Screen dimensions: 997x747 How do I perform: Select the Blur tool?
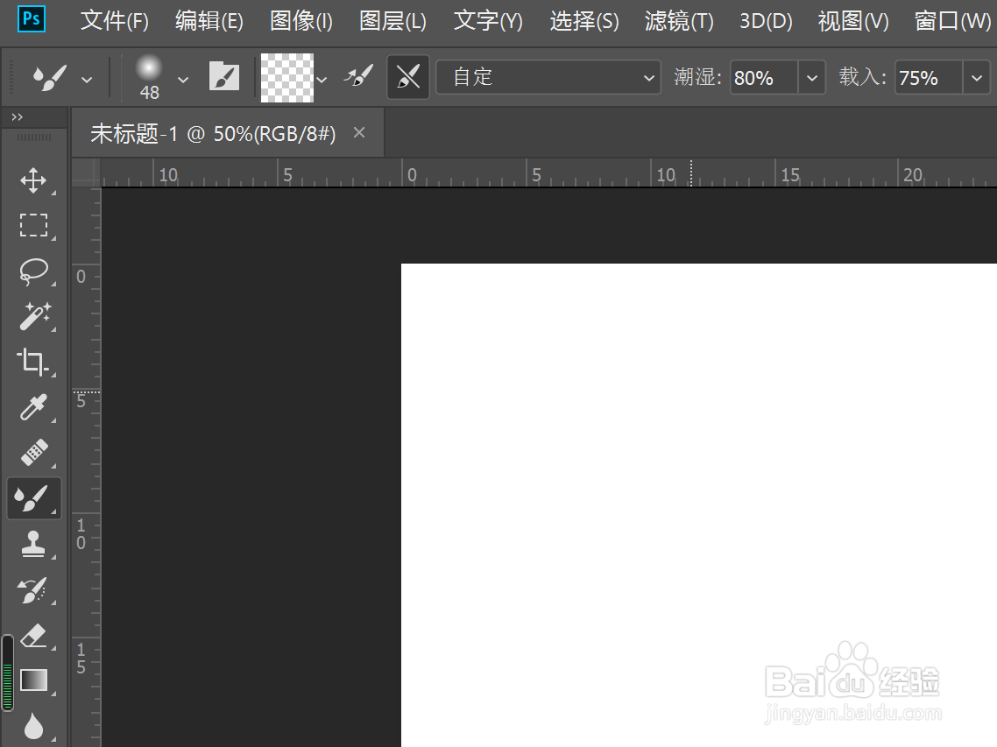(x=33, y=725)
